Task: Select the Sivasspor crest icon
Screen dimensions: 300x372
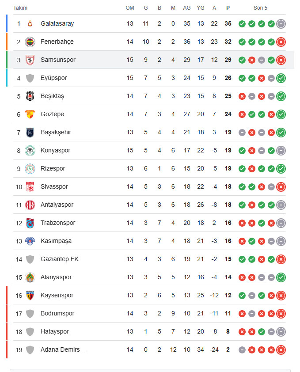Action: (x=30, y=187)
